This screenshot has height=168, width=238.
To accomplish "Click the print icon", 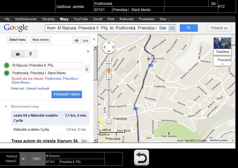I will (x=77, y=40).
